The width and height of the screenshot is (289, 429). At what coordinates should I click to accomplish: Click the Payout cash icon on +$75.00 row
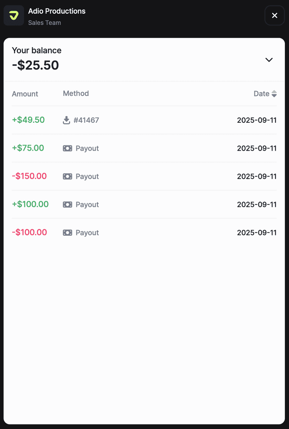pyautogui.click(x=67, y=148)
